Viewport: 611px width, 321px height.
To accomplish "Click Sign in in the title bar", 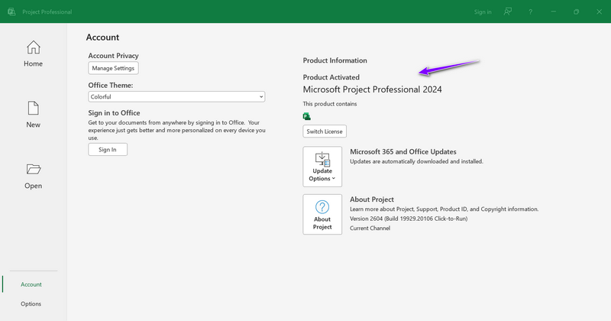I will [x=483, y=12].
